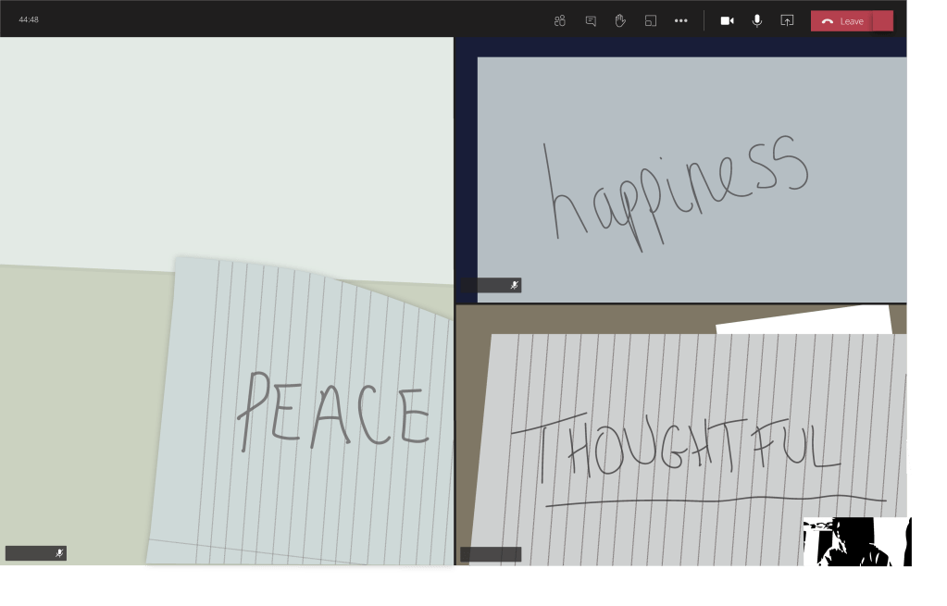
Task: Click name label on PEACE tile
Action: [x=30, y=553]
